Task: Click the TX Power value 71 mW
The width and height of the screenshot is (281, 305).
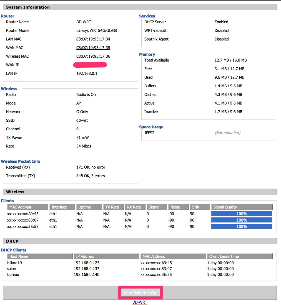Action: [x=82, y=138]
